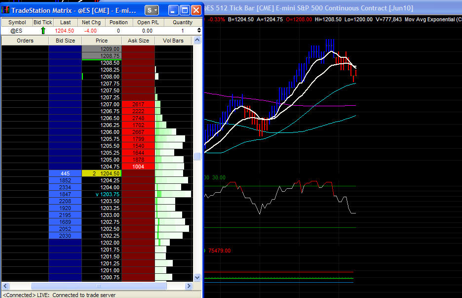462x298 pixels.
Task: Click the Last column header
Action: (66, 22)
